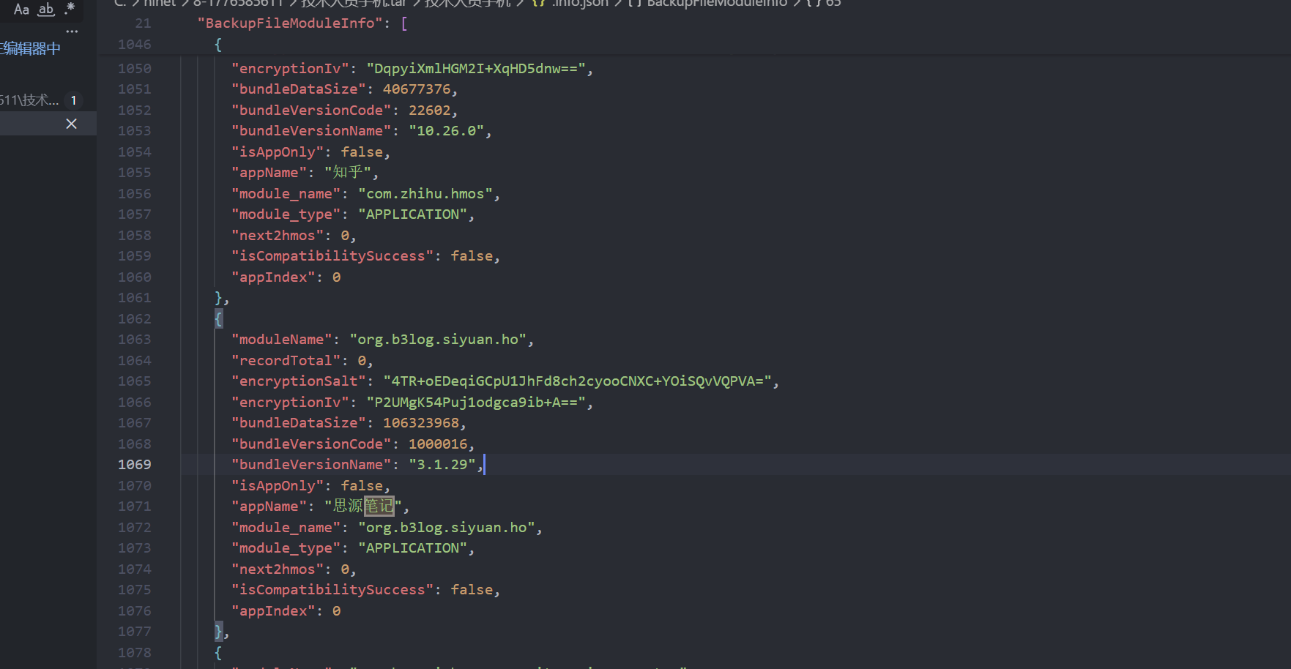Click the result count badge '1'
The width and height of the screenshot is (1291, 669).
point(73,100)
